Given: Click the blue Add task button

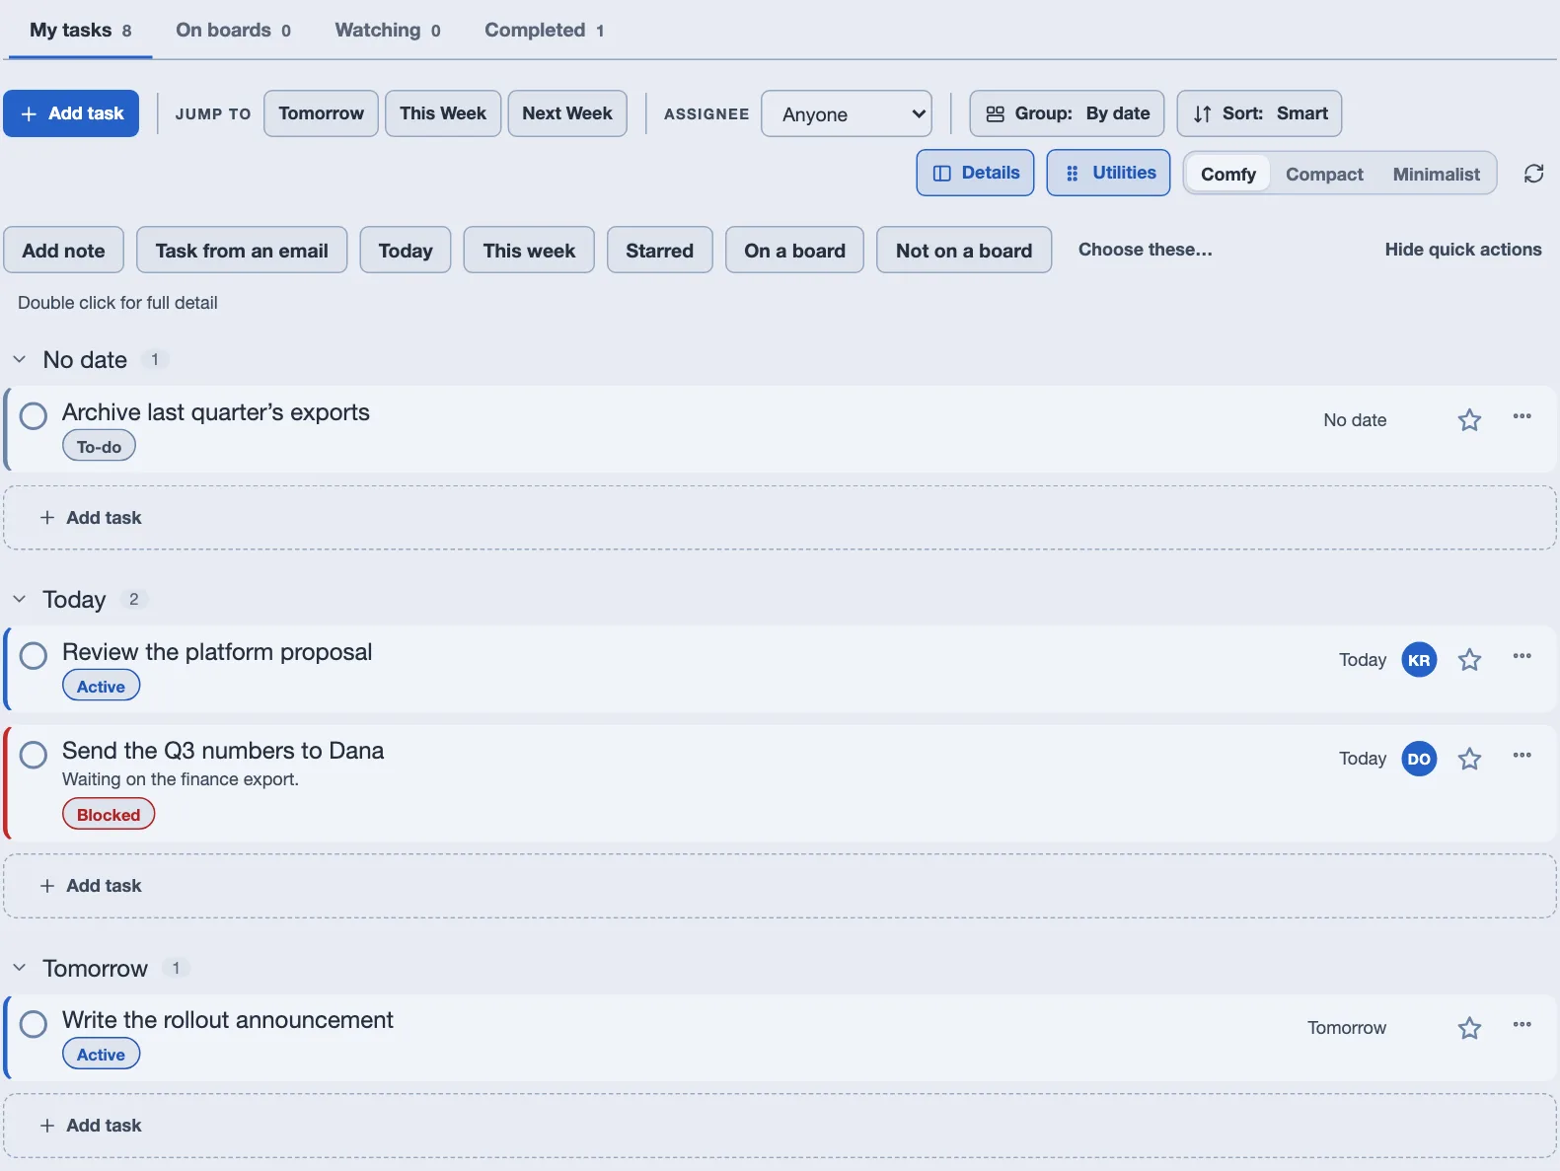Looking at the screenshot, I should tap(71, 113).
